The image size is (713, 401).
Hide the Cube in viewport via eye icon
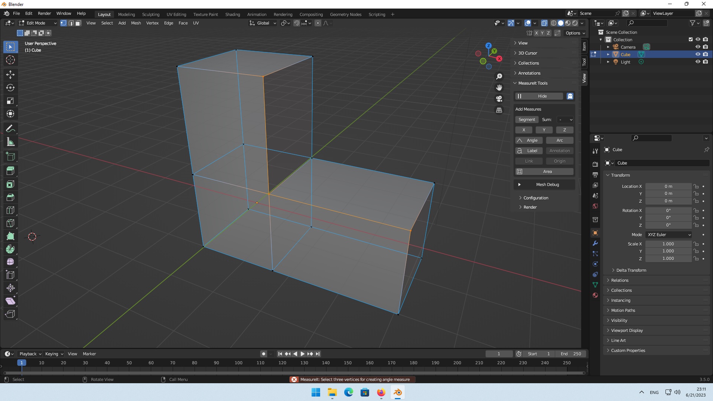(698, 54)
